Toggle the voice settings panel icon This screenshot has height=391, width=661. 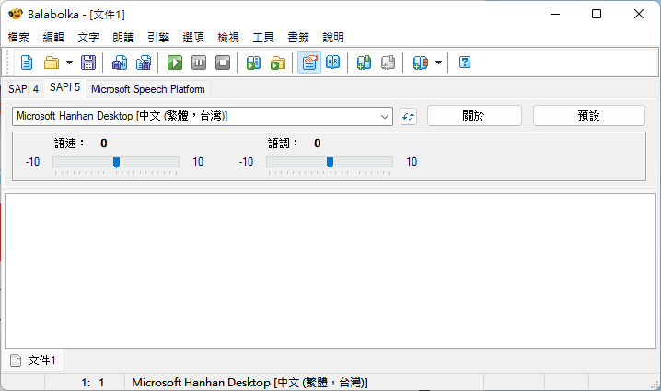pyautogui.click(x=309, y=63)
